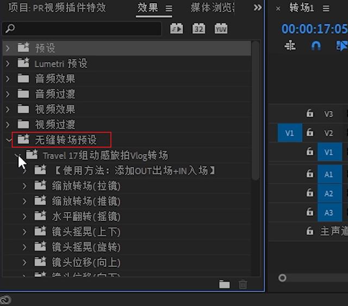Select the Travel 17组动感旅拍Vlog转场 row

pyautogui.click(x=127, y=155)
